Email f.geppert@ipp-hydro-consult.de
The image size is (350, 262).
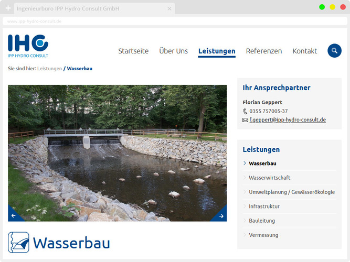tap(288, 120)
